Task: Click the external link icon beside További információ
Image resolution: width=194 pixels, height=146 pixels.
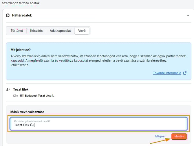Action: (185, 73)
